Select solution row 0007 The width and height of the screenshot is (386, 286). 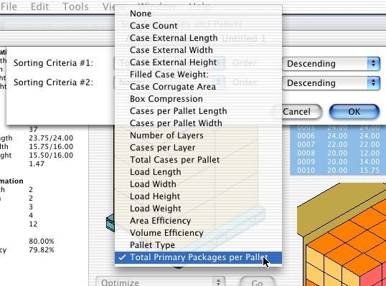click(x=338, y=145)
